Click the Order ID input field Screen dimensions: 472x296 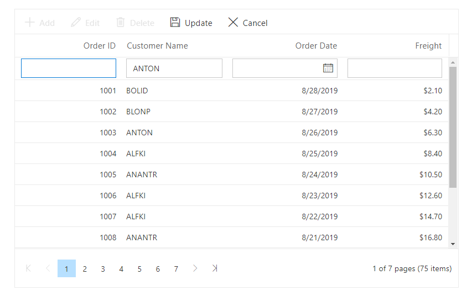[69, 68]
